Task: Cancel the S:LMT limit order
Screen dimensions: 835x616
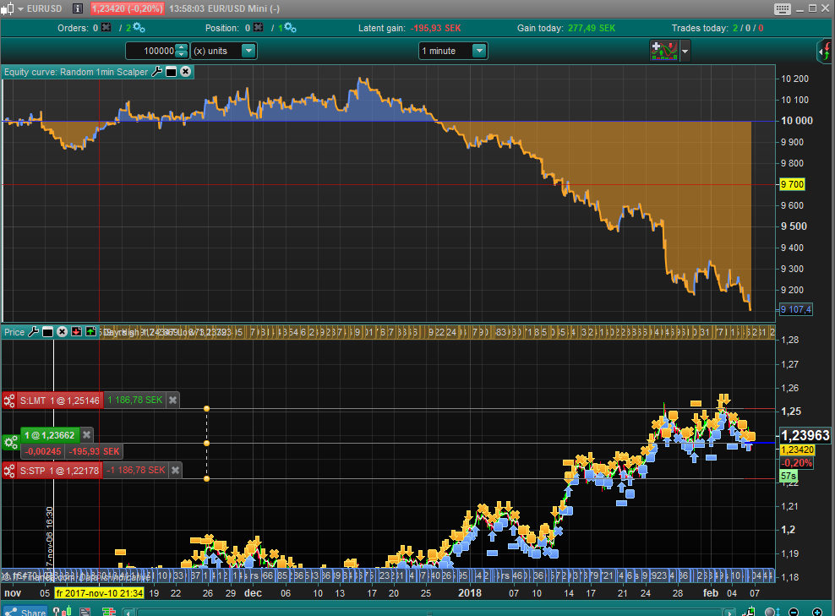Action: pos(172,401)
